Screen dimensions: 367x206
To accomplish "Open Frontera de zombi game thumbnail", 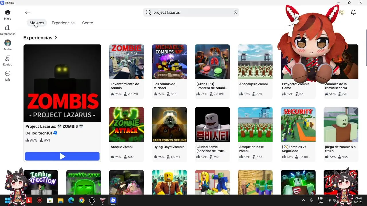I will click(x=212, y=62).
